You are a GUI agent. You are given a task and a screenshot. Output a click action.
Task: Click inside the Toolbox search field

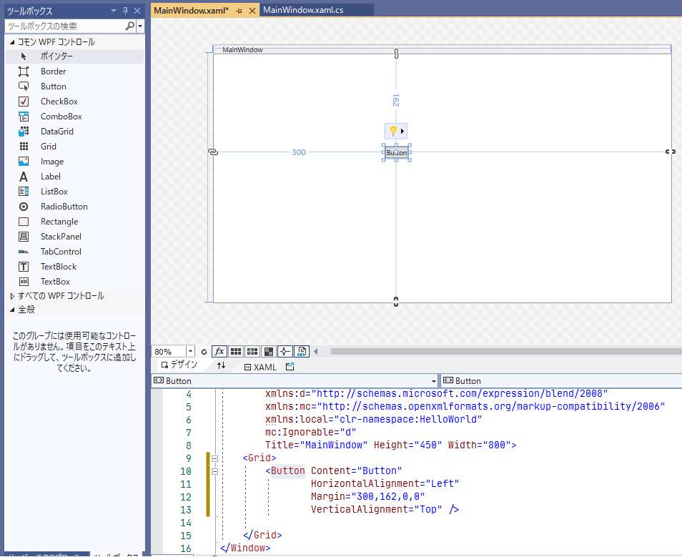tap(64, 25)
